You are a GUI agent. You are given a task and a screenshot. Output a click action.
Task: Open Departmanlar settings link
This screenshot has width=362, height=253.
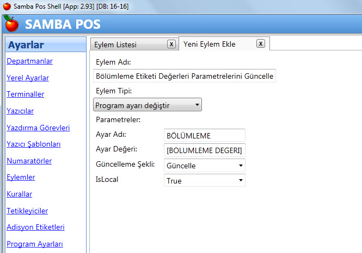pos(29,61)
